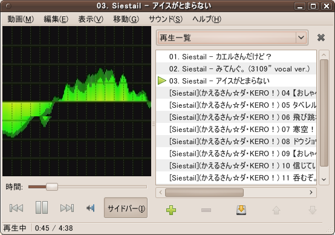Save the playlist with the download icon
The height and width of the screenshot is (235, 335).
(x=241, y=210)
